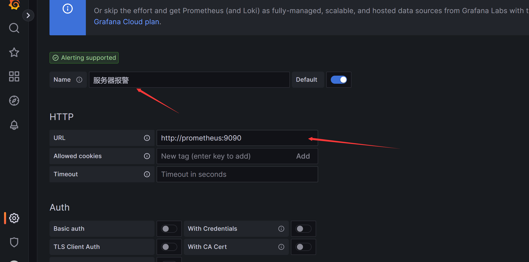529x262 pixels.
Task: Open Starred dashboards star icon
Action: [x=14, y=52]
